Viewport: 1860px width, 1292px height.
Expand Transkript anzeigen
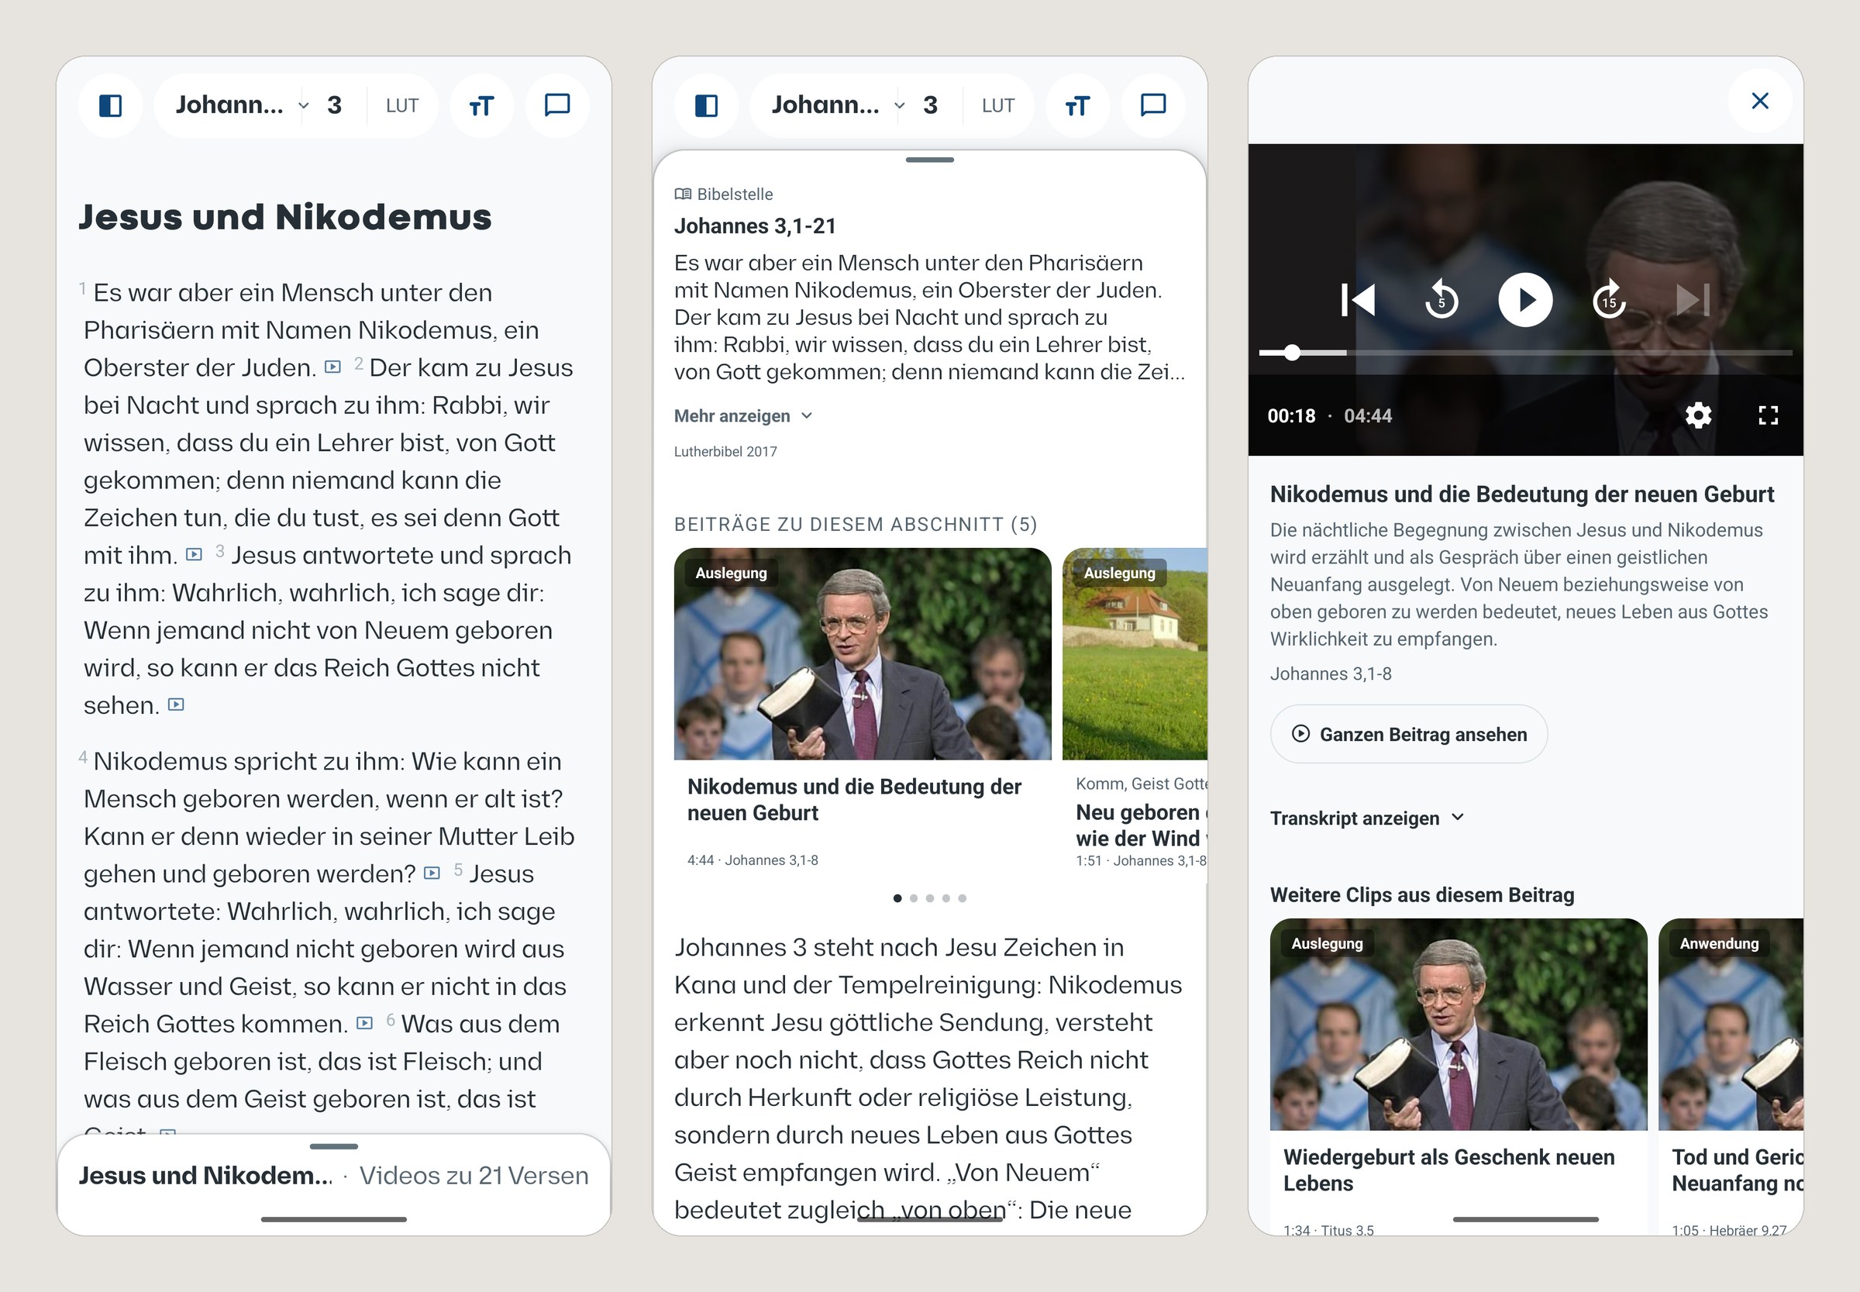point(1367,818)
